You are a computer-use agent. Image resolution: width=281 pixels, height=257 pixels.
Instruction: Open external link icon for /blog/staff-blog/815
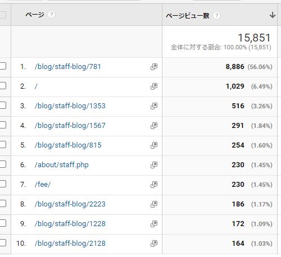[154, 145]
